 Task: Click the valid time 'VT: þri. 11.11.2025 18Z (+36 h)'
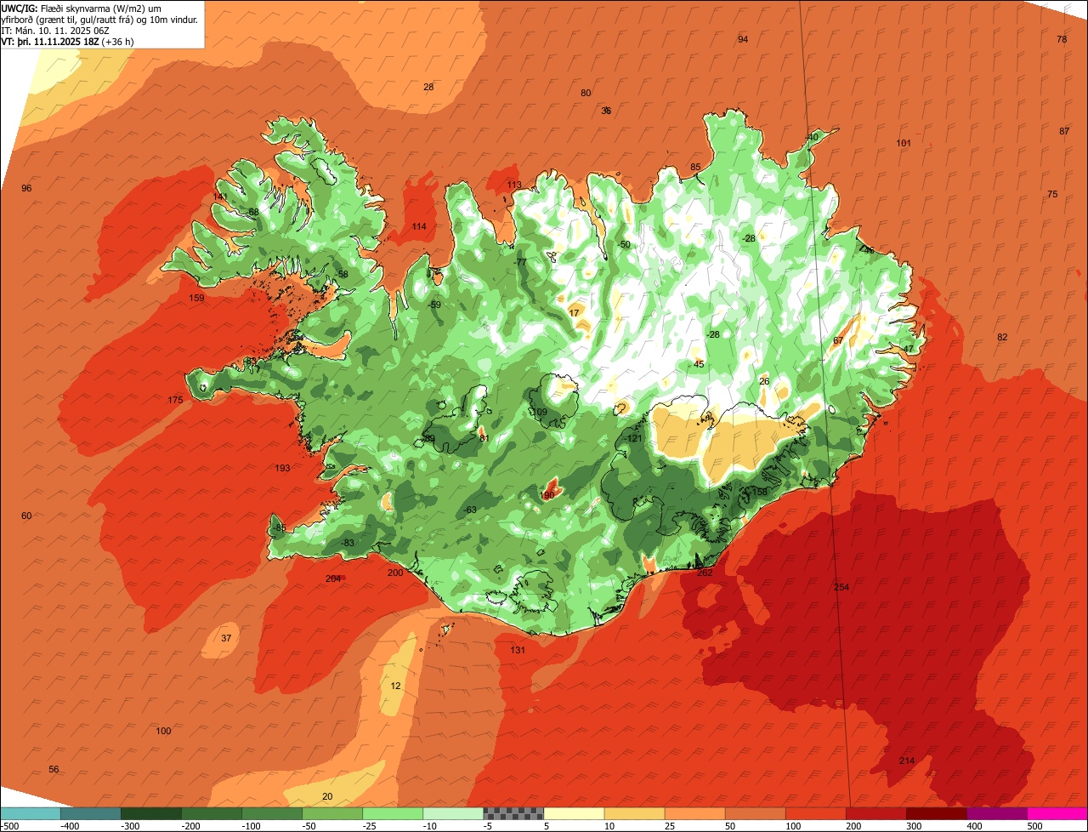[x=67, y=42]
